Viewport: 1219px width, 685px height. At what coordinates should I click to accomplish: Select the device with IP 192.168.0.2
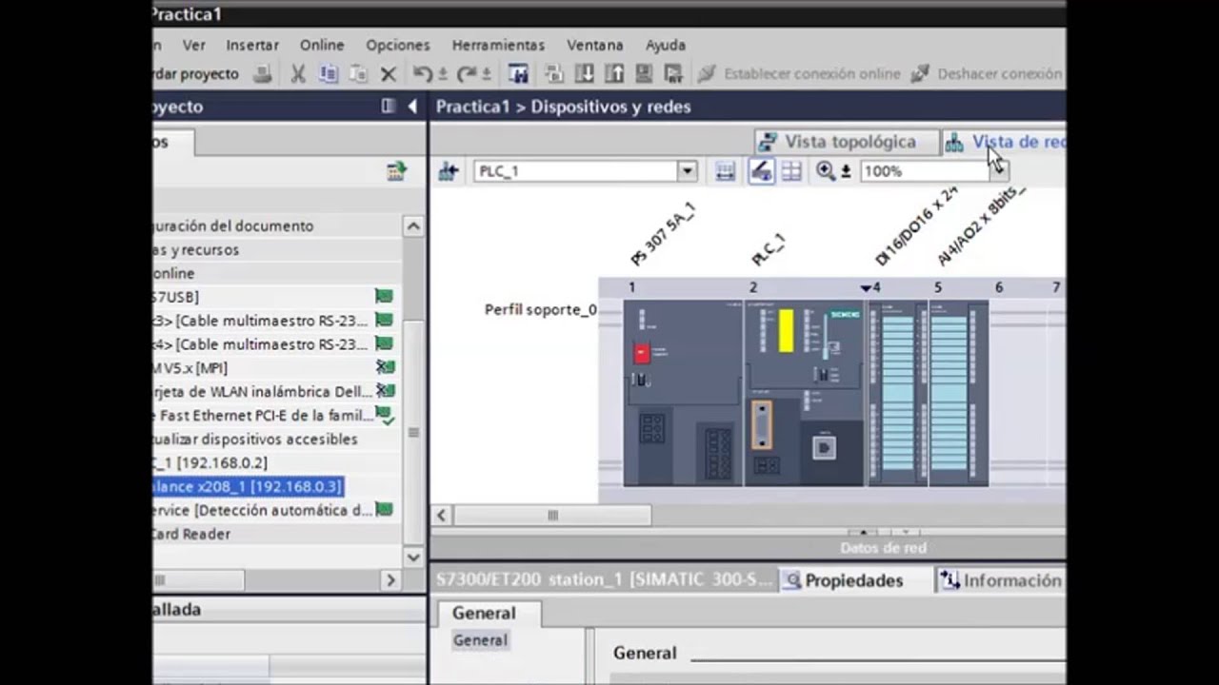[x=276, y=463]
